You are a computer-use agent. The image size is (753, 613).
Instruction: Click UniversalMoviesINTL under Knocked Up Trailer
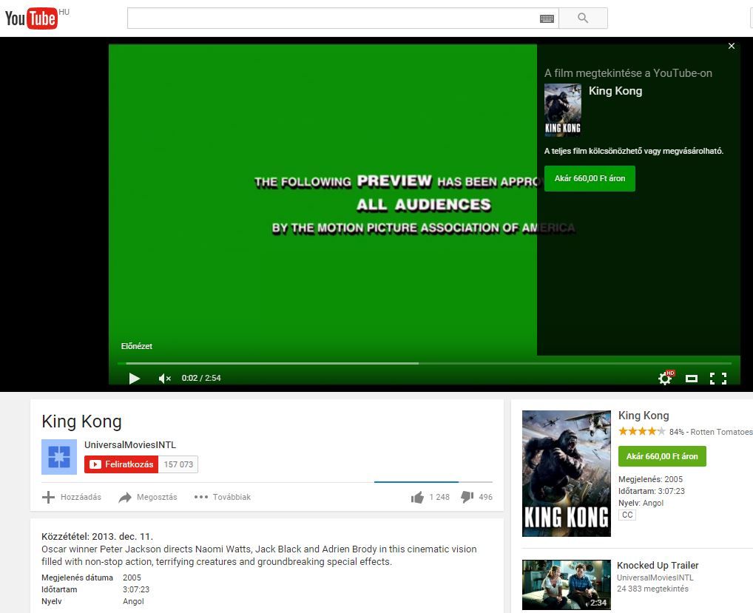655,578
